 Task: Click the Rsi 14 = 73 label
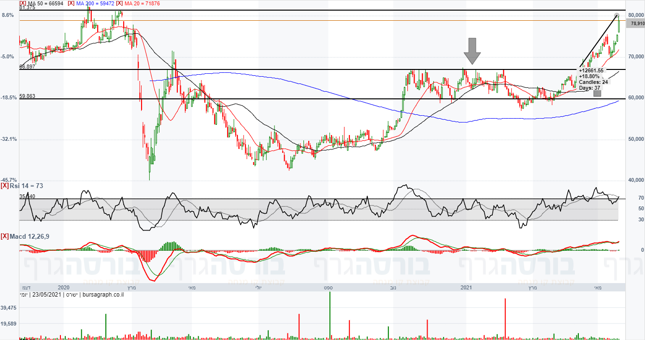(x=26, y=186)
